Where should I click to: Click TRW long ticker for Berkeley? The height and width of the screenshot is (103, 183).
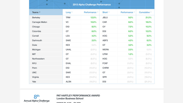(x=68, y=17)
